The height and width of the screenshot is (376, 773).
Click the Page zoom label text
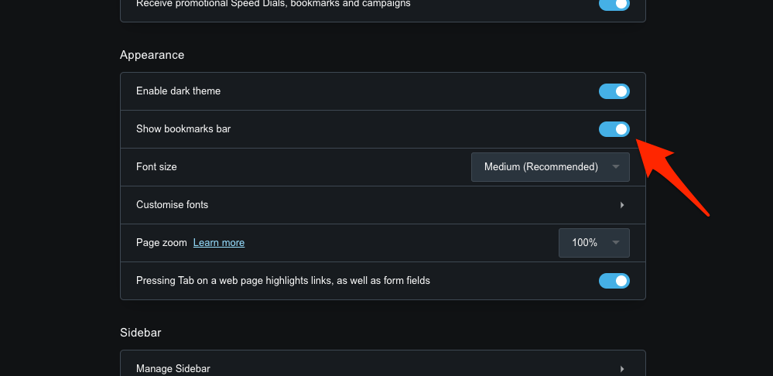162,243
